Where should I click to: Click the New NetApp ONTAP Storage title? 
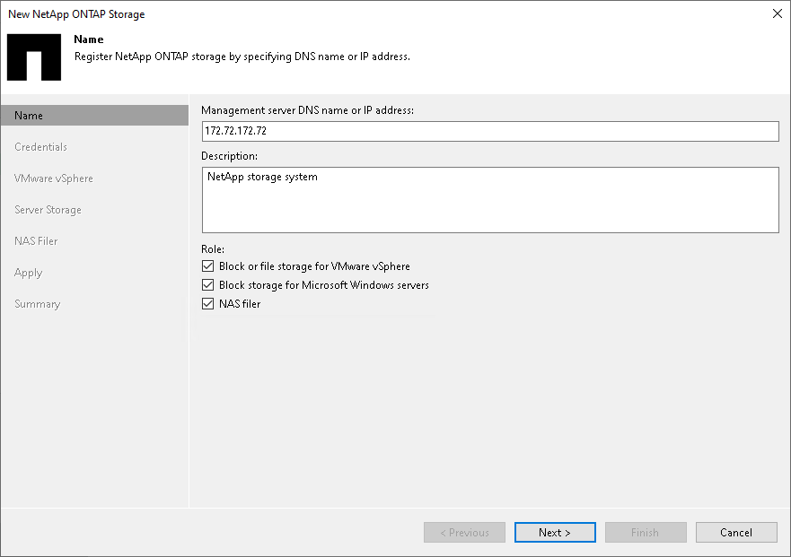(76, 14)
